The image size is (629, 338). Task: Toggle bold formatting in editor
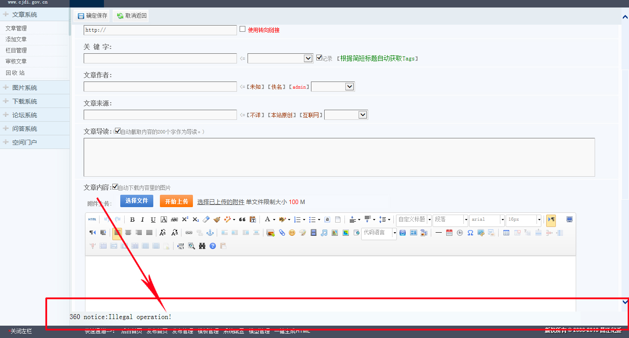point(132,219)
